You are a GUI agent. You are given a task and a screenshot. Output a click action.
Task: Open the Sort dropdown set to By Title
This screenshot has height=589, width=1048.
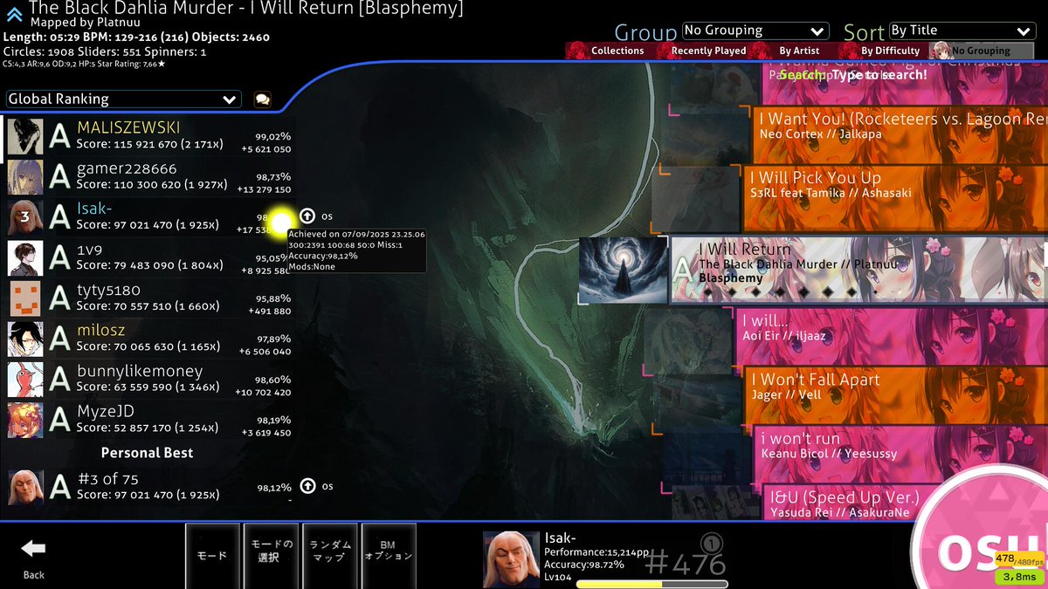961,30
